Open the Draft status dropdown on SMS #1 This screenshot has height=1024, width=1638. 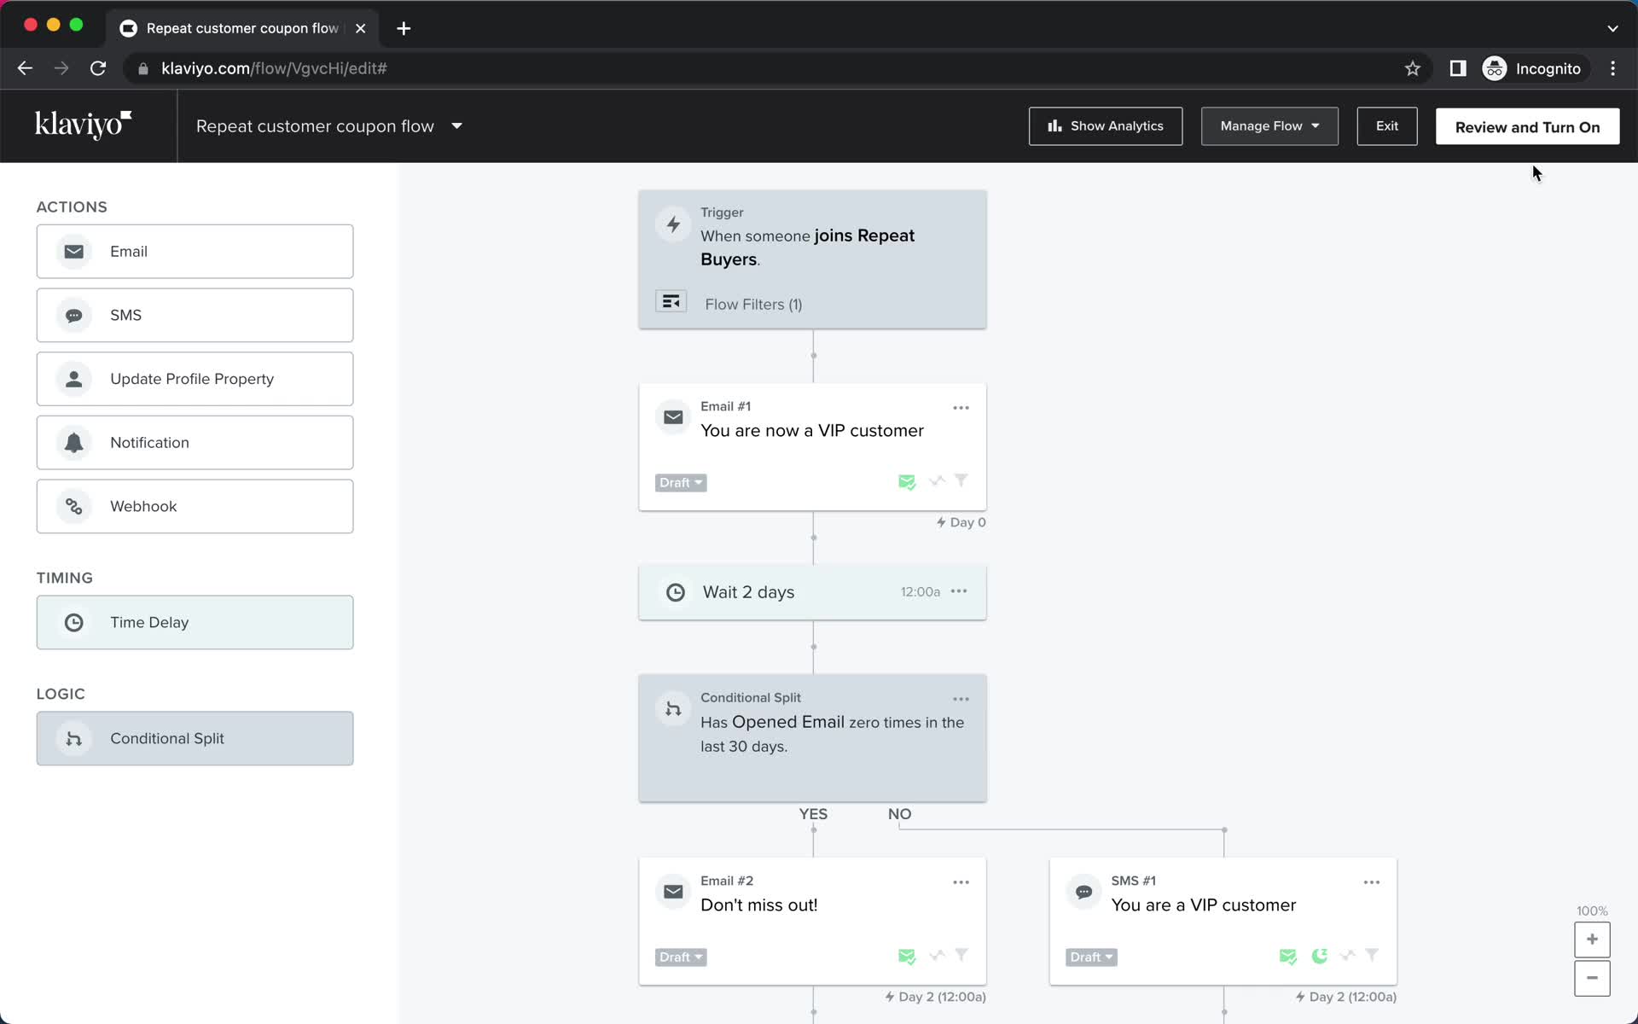pyautogui.click(x=1091, y=957)
